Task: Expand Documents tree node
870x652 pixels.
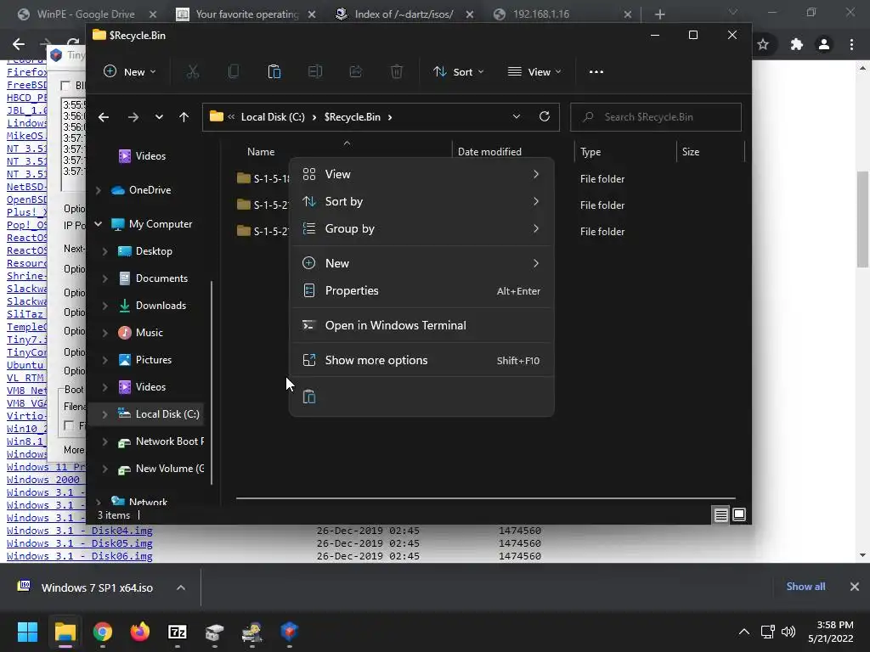Action: [105, 278]
